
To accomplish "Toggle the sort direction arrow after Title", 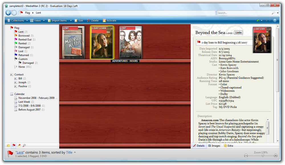I will click(75, 152).
